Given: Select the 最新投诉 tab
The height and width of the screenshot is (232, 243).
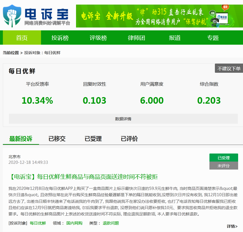Looking at the screenshot, I should coord(21,139).
